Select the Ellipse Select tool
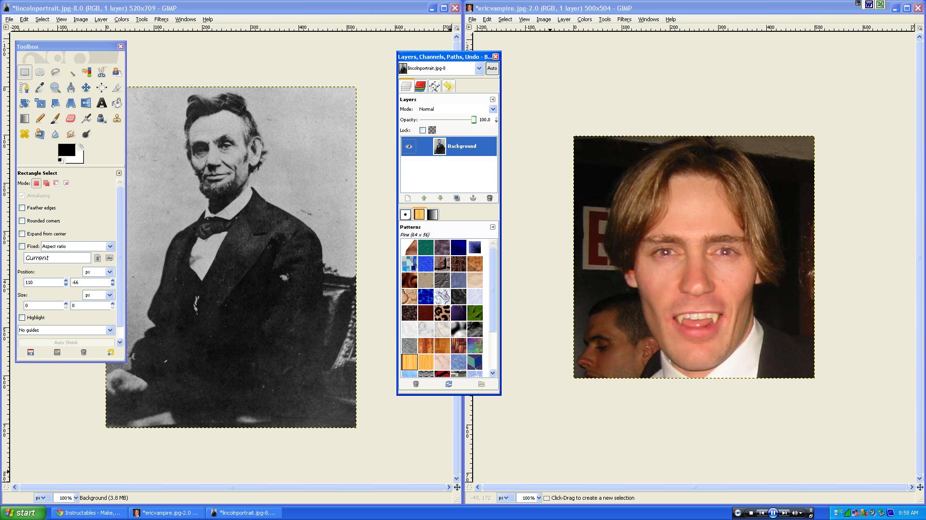Viewport: 926px width, 520px height. click(40, 72)
